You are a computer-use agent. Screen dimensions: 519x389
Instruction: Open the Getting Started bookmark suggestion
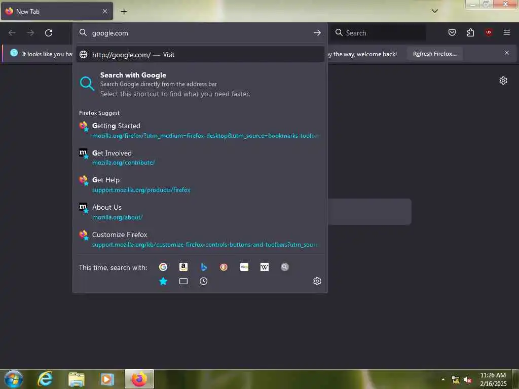point(200,131)
